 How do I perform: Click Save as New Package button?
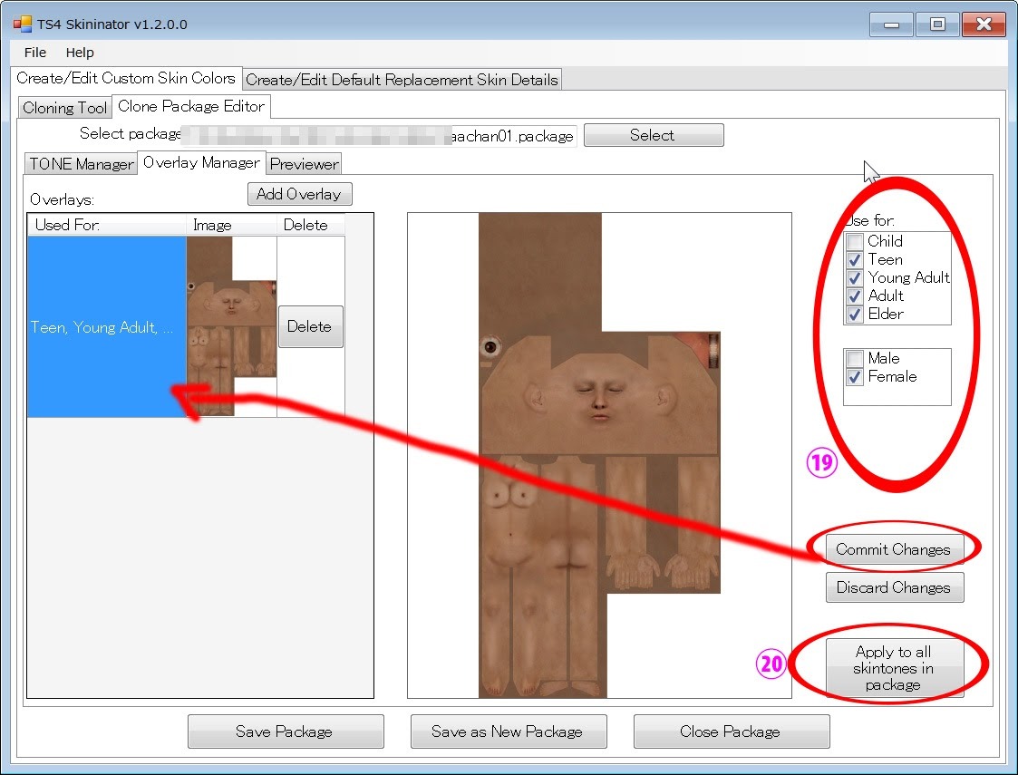(x=507, y=731)
